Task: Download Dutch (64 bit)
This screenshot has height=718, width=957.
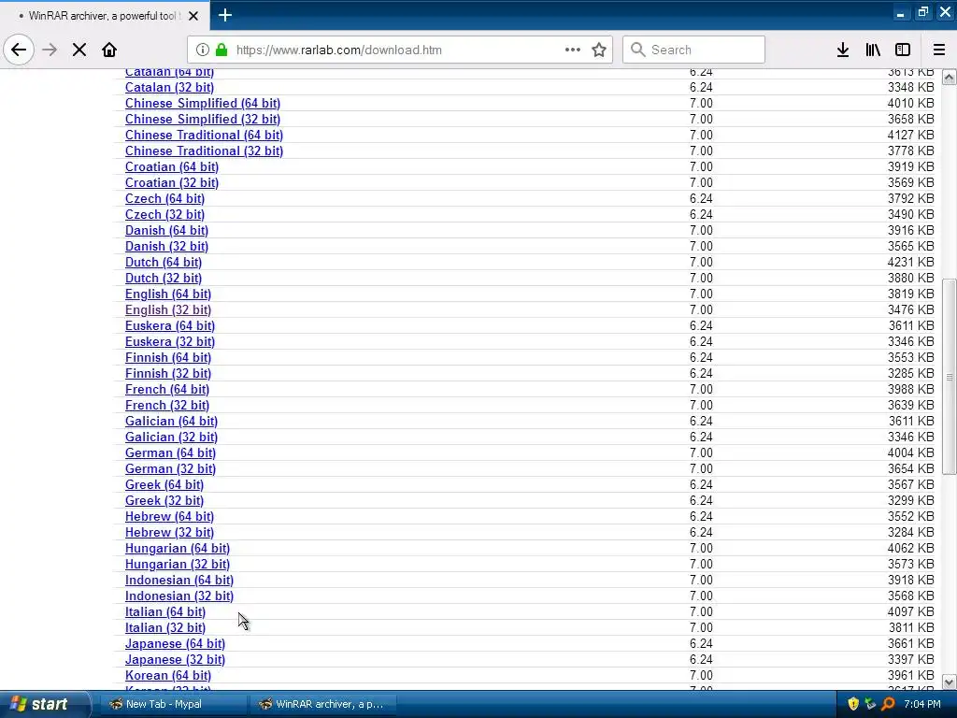Action: pos(164,262)
